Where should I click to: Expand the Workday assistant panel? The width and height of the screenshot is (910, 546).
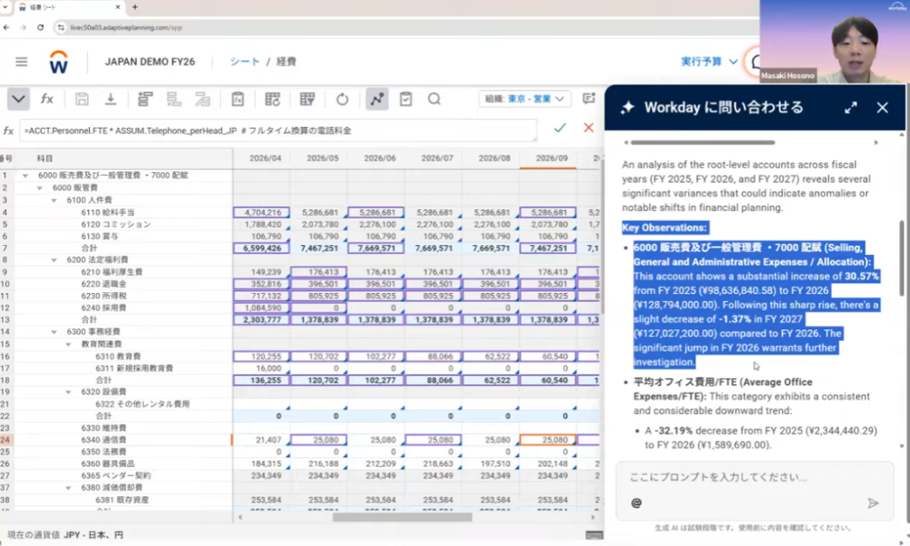(850, 107)
